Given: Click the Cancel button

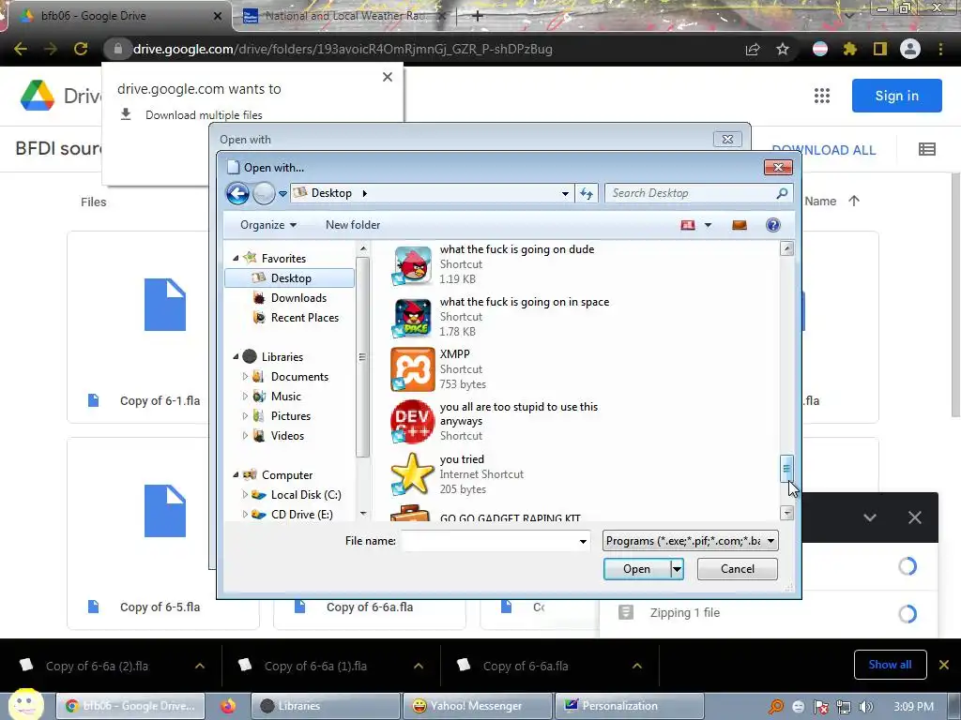Looking at the screenshot, I should pyautogui.click(x=738, y=569).
